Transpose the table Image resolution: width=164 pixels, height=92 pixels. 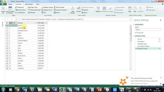[x=19, y=7]
